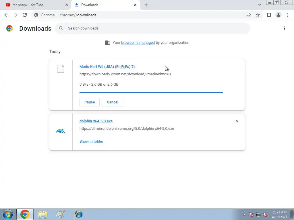The height and width of the screenshot is (220, 294).
Task: Remove dolphin-x64-5.0.exe from the list
Action: 237,121
